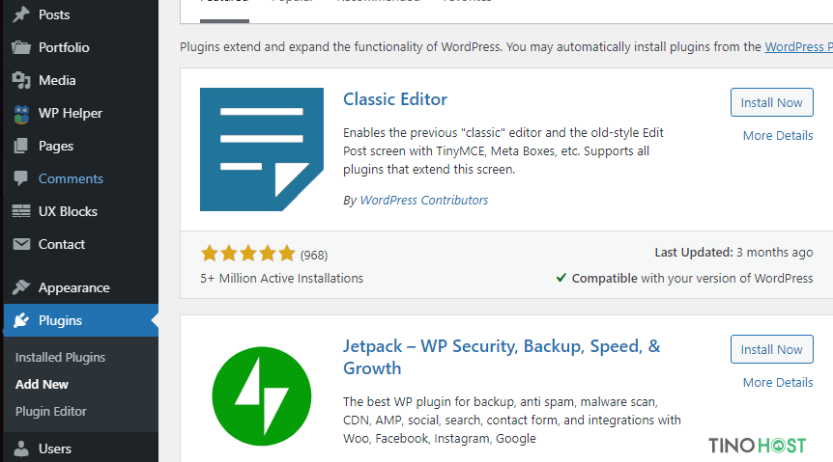Open the WordPress plugin directory link
Screen dimensions: 833x462
(x=798, y=46)
